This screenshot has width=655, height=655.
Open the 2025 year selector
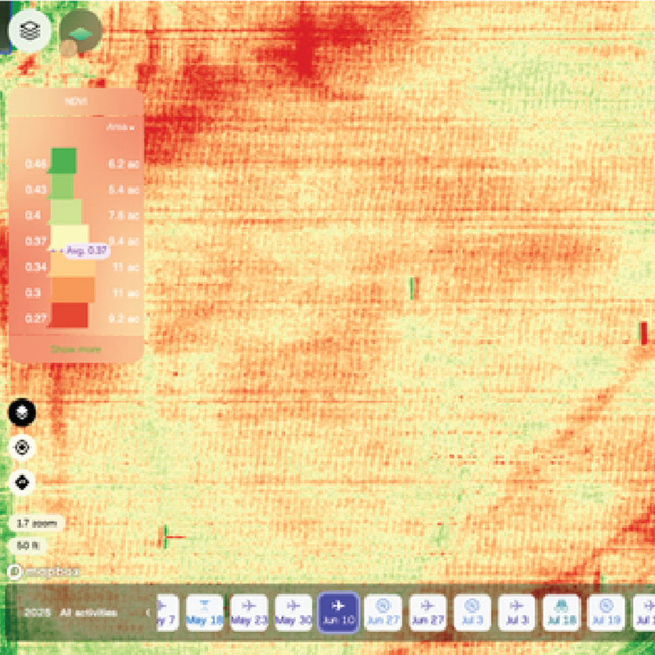click(x=37, y=612)
